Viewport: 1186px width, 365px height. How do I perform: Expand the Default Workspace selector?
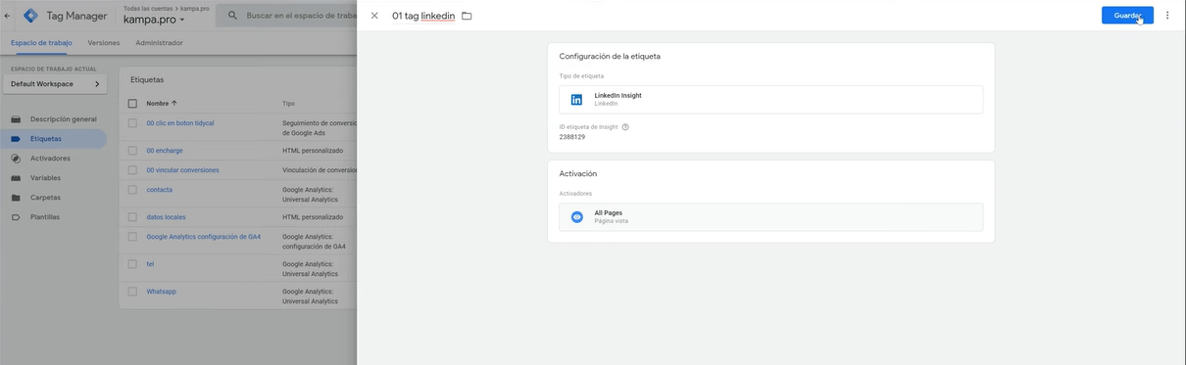(x=55, y=84)
